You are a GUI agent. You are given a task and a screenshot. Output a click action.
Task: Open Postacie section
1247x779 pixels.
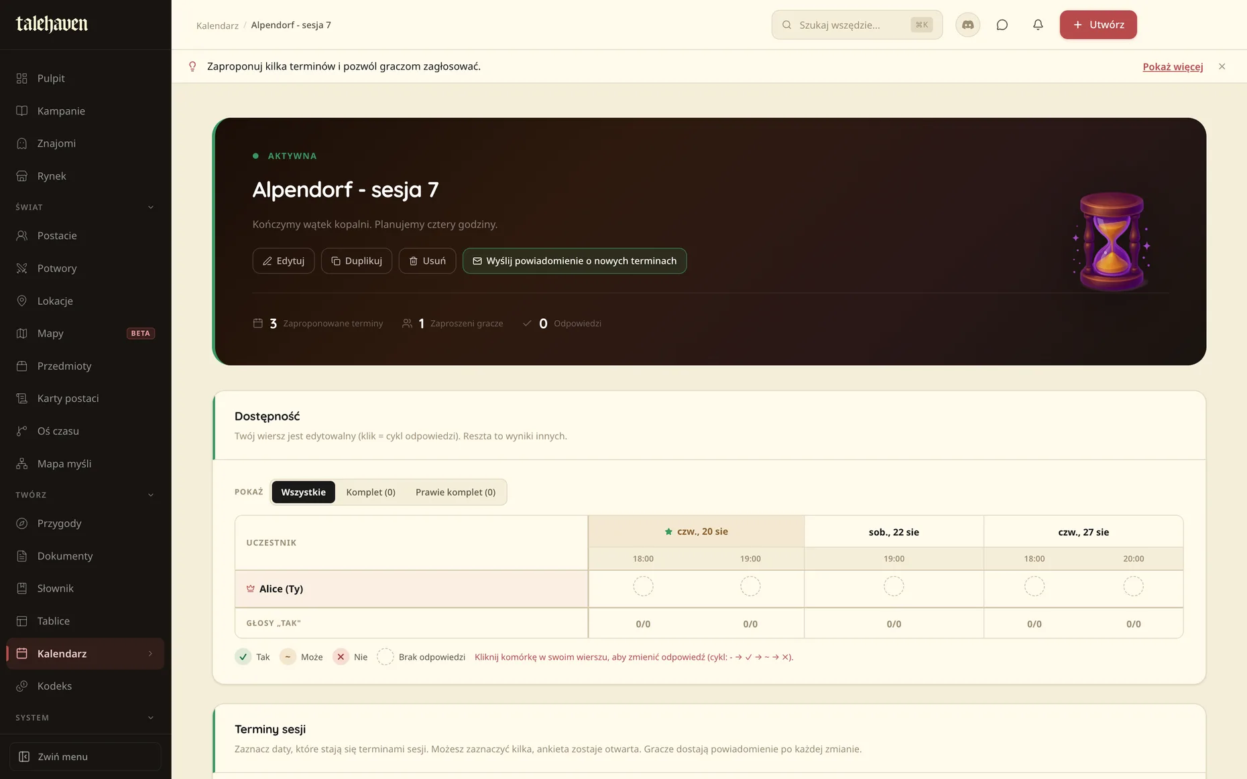[x=85, y=236]
